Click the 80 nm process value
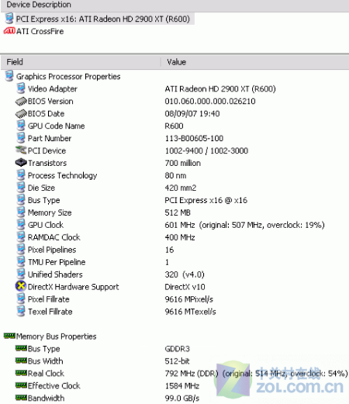 (x=175, y=175)
